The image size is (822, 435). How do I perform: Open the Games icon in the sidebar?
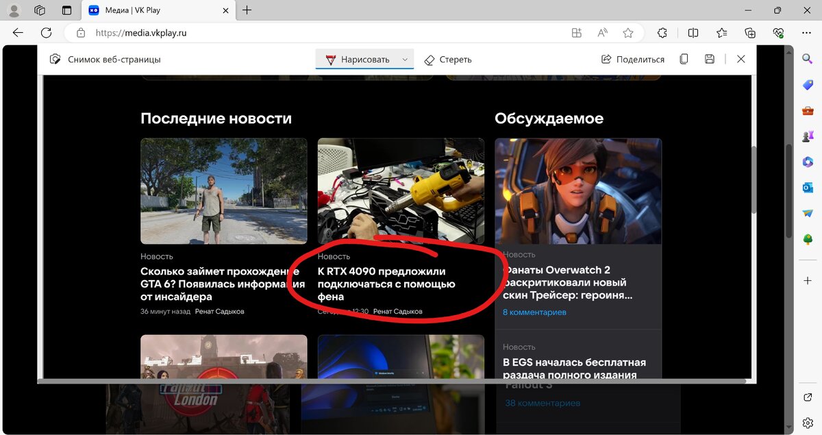click(x=807, y=136)
